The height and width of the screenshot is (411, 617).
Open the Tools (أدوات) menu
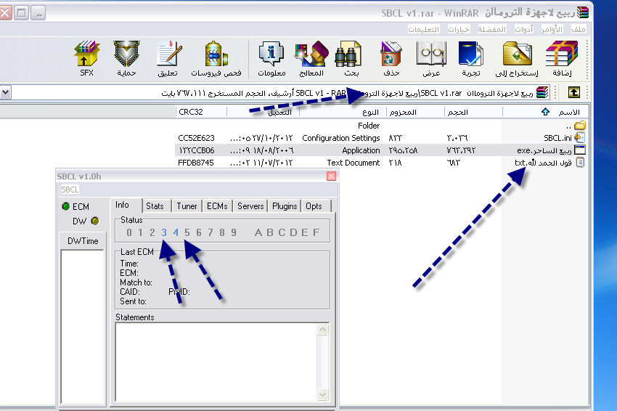point(524,30)
